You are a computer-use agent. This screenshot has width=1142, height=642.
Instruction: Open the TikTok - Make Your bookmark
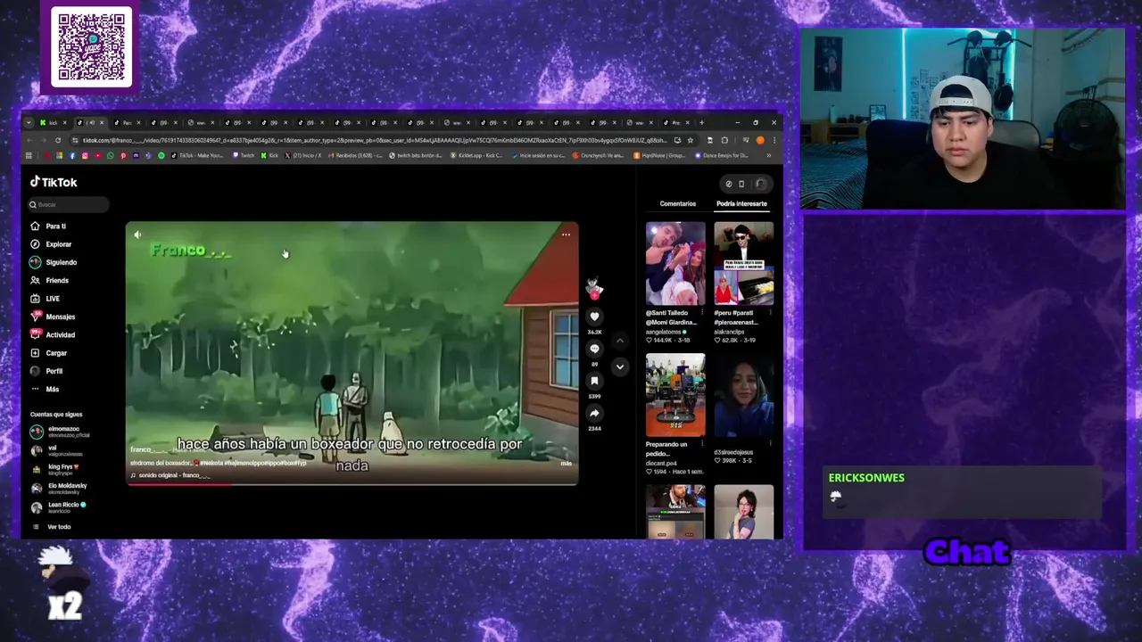(x=195, y=155)
